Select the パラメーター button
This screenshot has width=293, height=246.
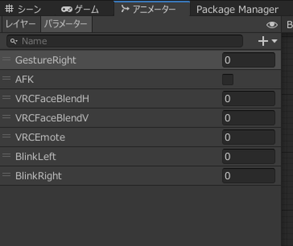tap(66, 24)
